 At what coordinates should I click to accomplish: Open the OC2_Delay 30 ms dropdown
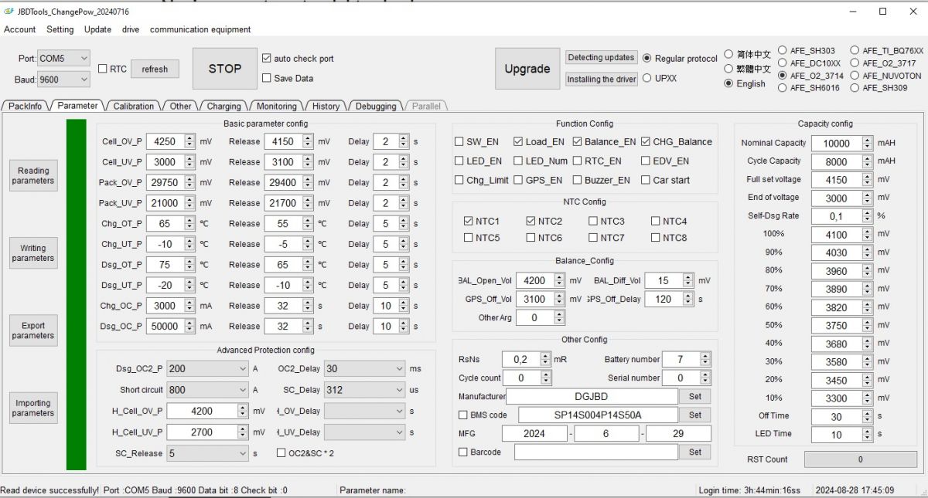(x=365, y=369)
